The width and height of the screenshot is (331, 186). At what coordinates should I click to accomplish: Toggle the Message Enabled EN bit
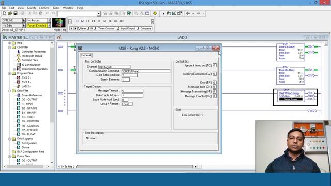pos(214,96)
